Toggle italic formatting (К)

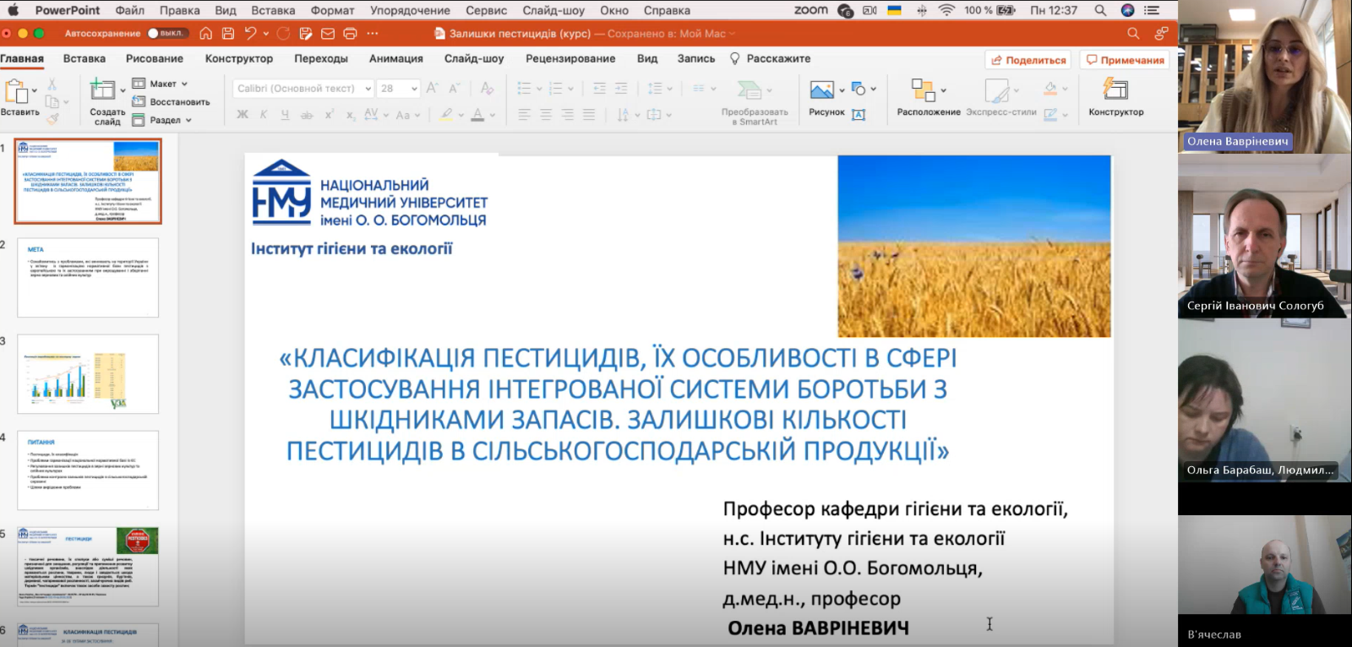point(264,114)
